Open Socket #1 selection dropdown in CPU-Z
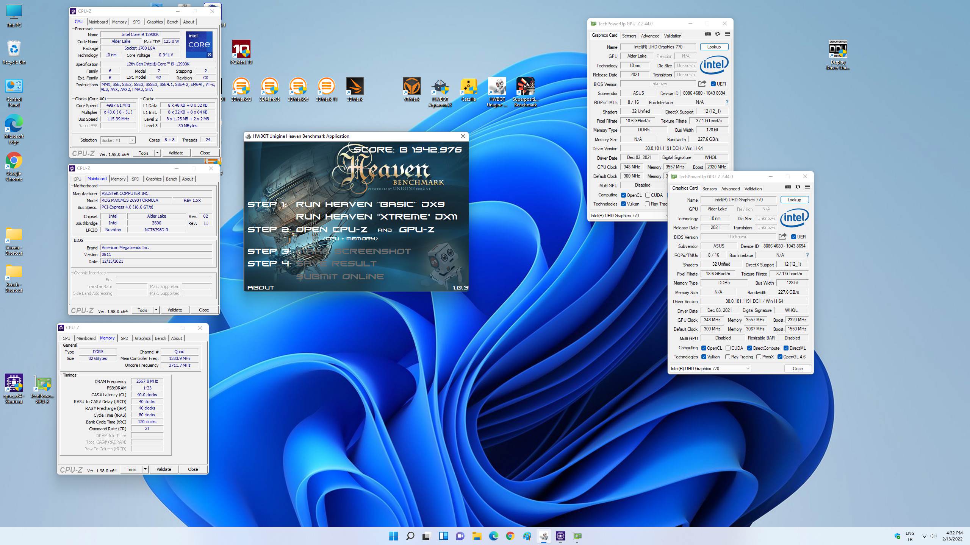This screenshot has height=545, width=970. [118, 140]
